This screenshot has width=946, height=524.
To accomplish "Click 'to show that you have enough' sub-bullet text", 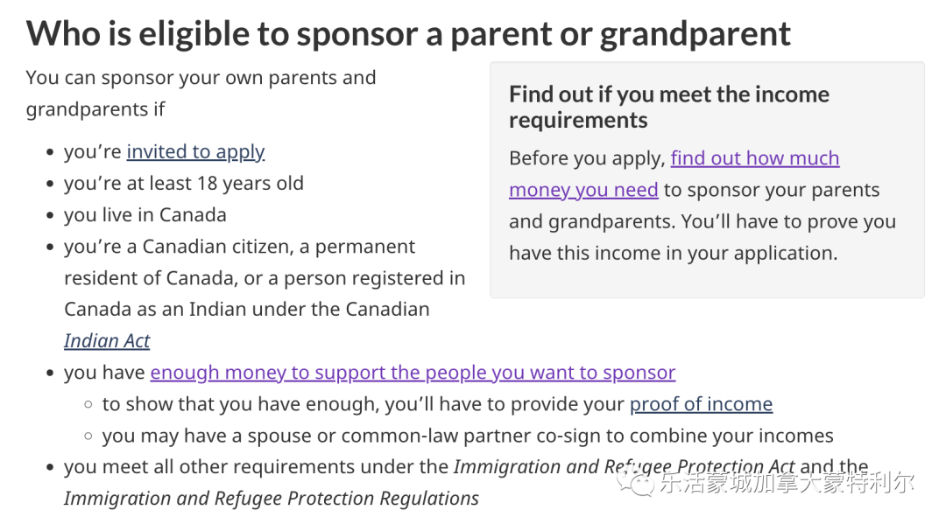I will 365,404.
